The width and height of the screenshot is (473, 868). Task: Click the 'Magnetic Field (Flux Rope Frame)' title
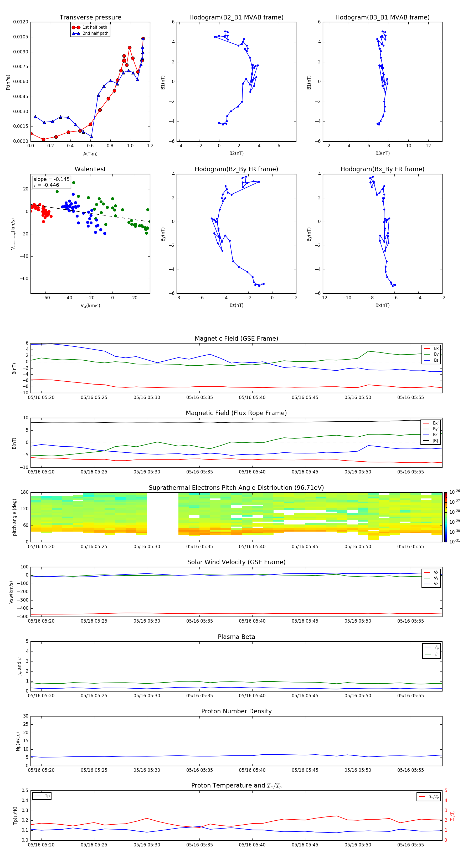tap(236, 413)
